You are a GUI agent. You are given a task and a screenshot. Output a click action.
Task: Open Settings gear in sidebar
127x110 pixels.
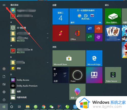click(x=4, y=92)
